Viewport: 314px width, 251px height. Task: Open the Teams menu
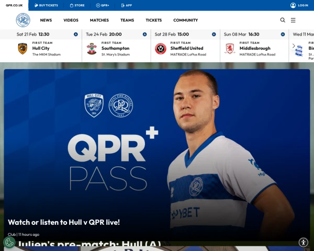pos(127,20)
